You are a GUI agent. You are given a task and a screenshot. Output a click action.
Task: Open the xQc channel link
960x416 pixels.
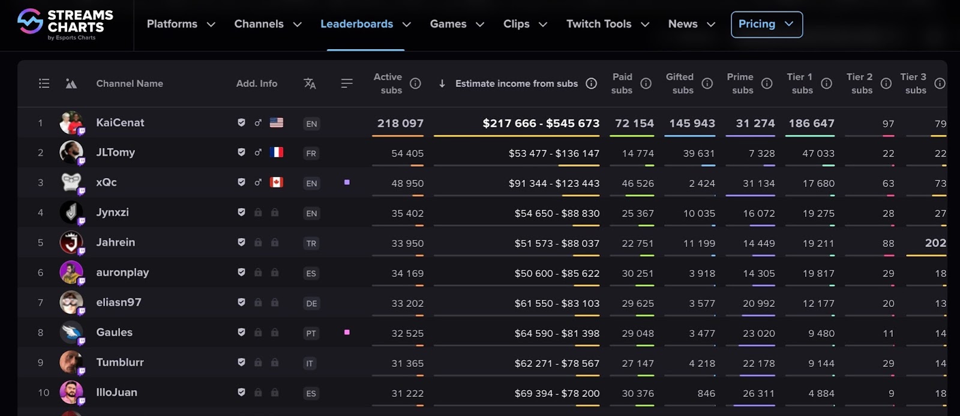pyautogui.click(x=106, y=182)
